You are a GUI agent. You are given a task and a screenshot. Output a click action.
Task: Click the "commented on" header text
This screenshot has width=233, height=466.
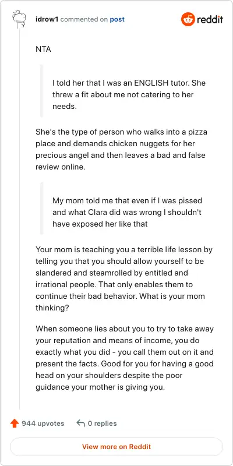(x=84, y=20)
